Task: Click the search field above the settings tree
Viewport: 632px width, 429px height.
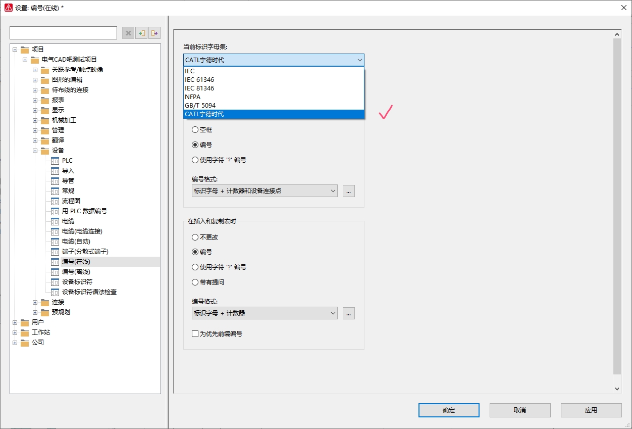Action: (x=64, y=33)
